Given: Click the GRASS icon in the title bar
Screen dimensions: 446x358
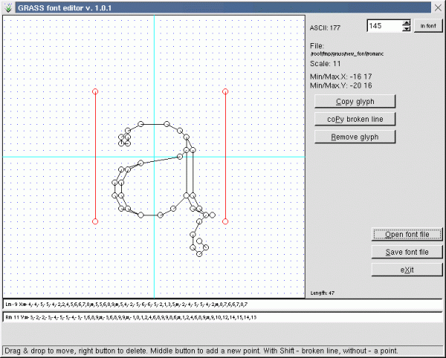Looking at the screenshot, I should coord(7,7).
